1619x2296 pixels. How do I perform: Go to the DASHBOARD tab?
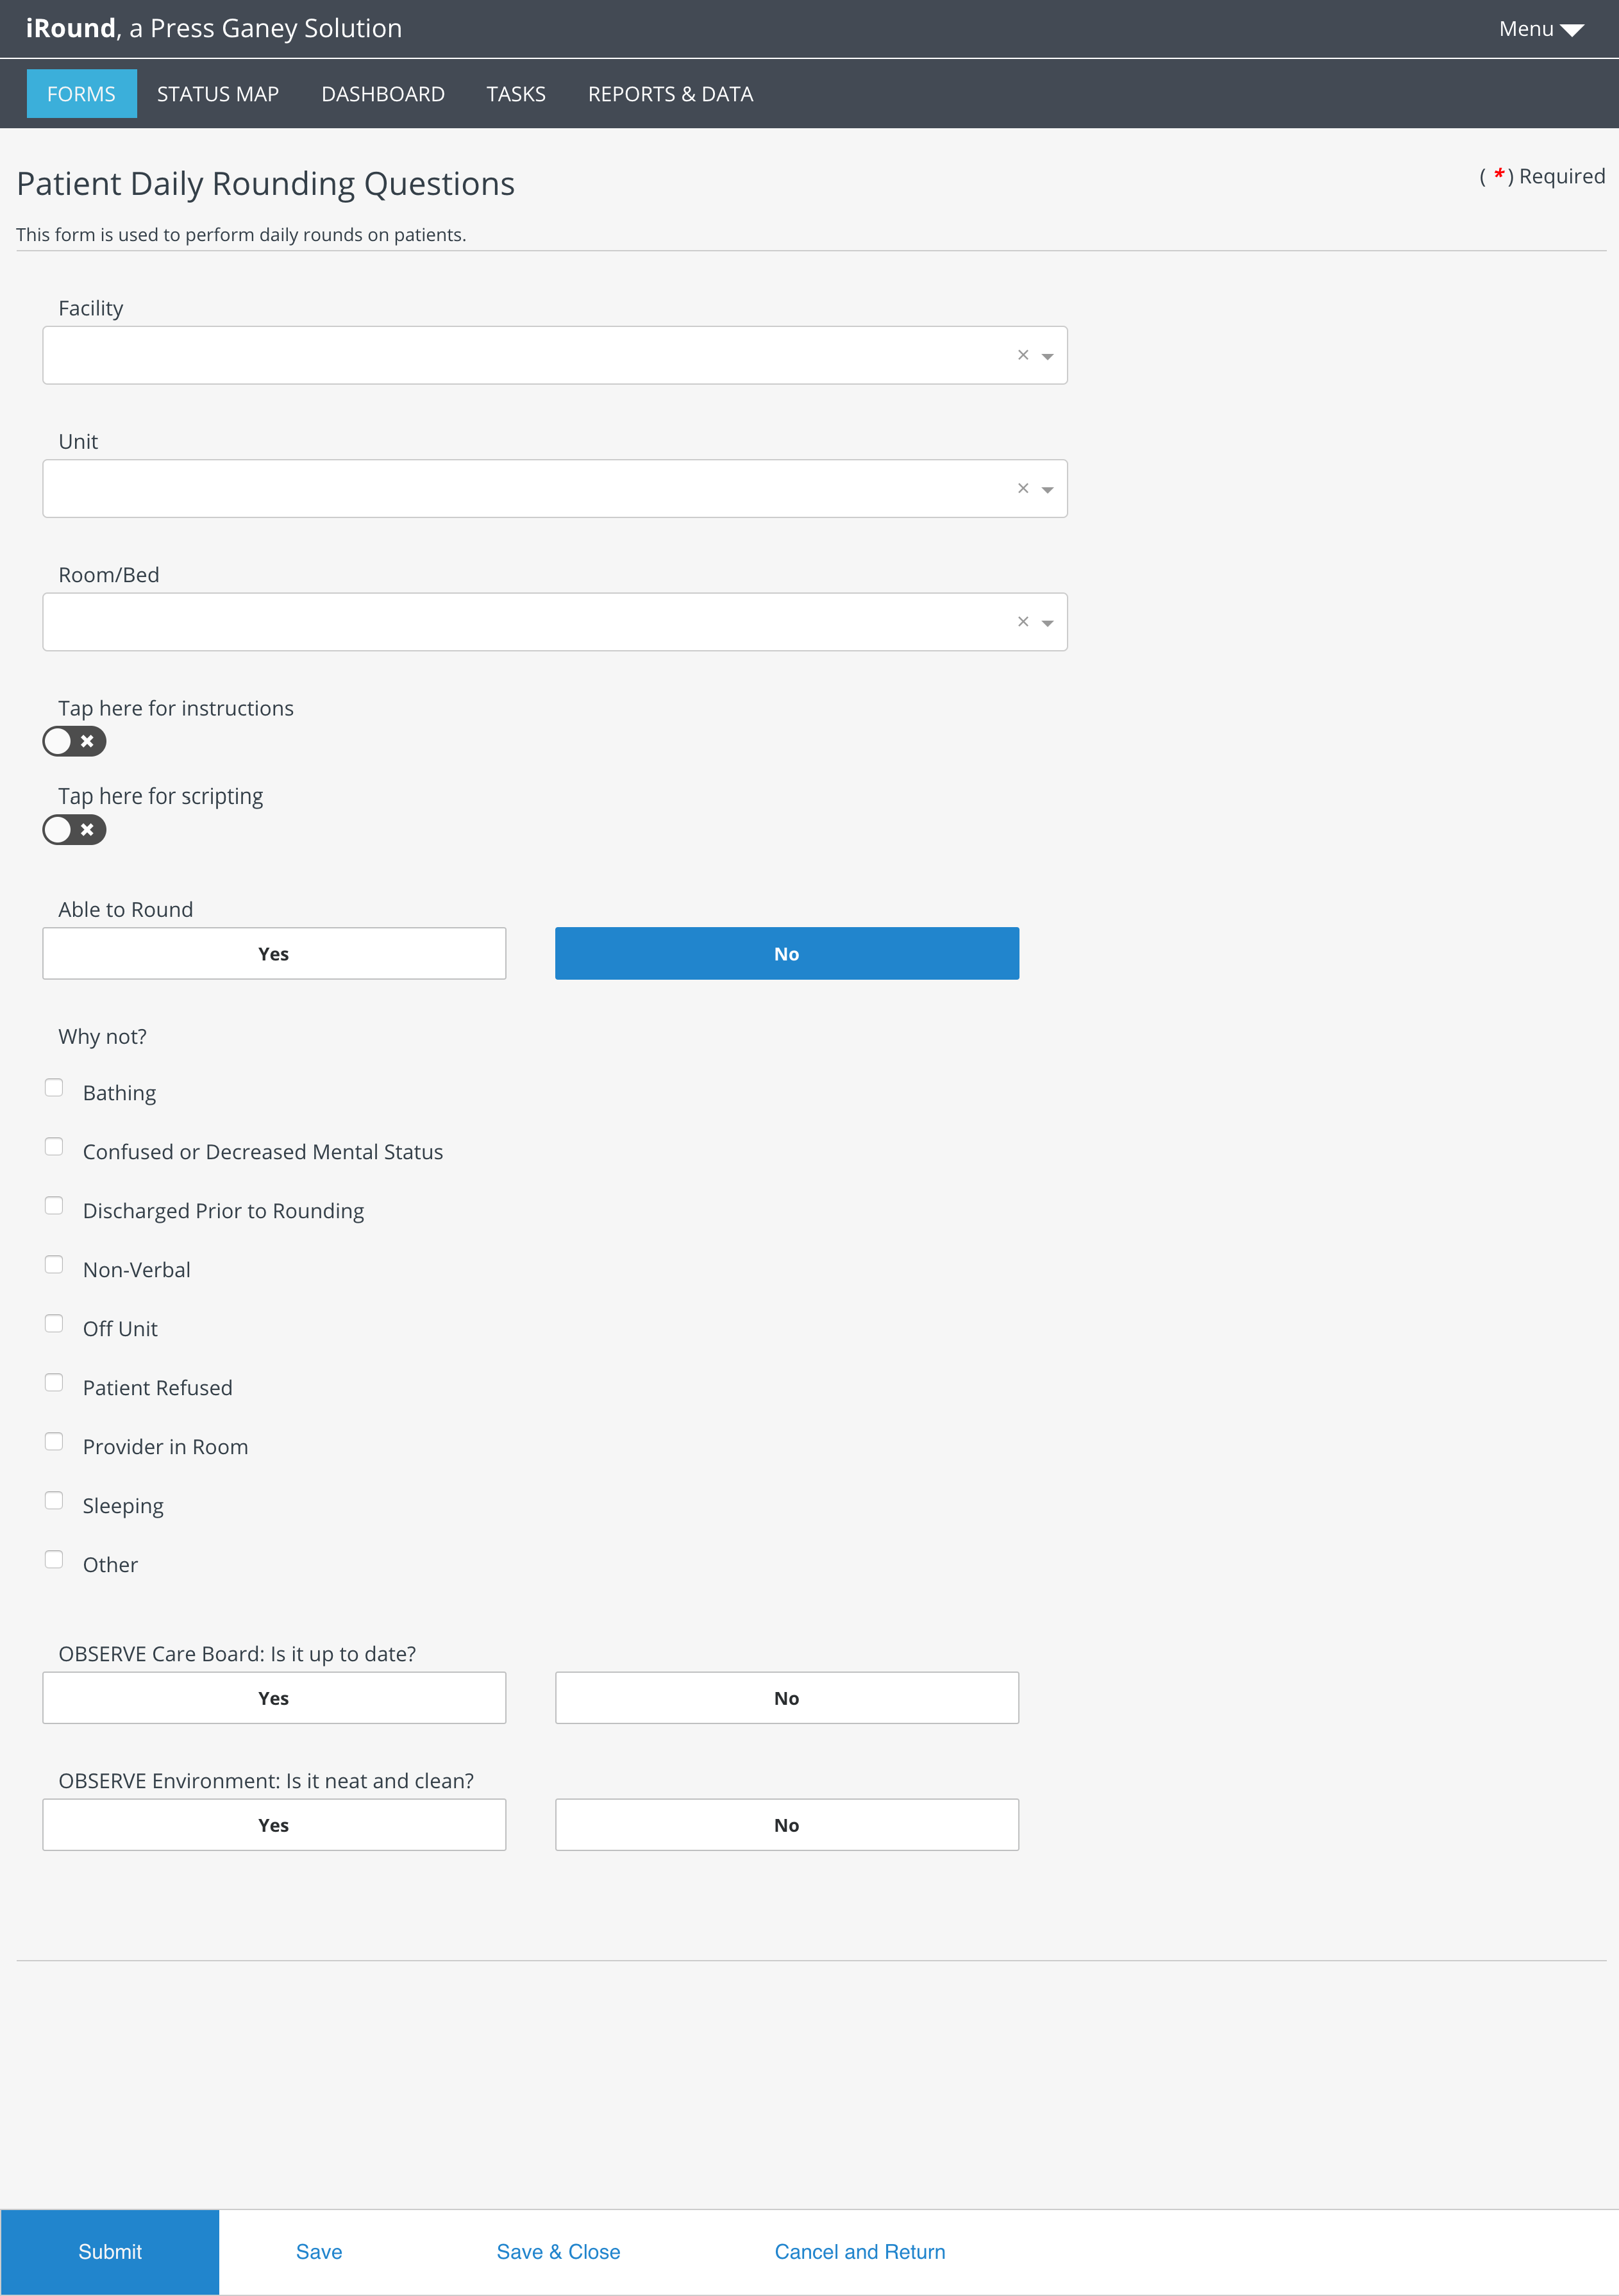(383, 94)
